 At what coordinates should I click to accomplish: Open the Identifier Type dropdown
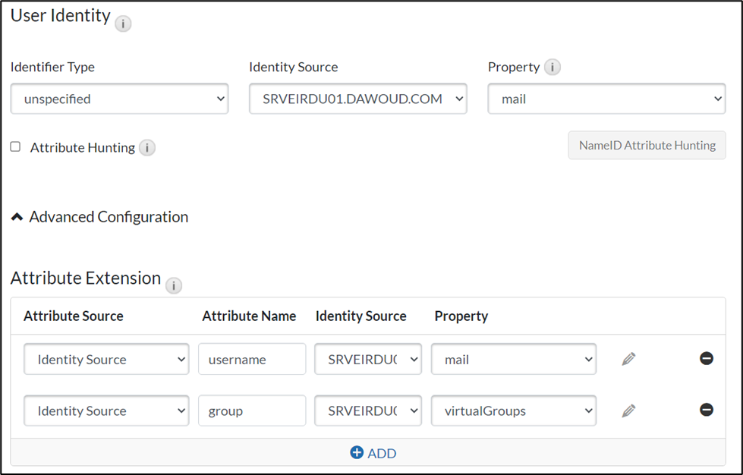pos(119,99)
